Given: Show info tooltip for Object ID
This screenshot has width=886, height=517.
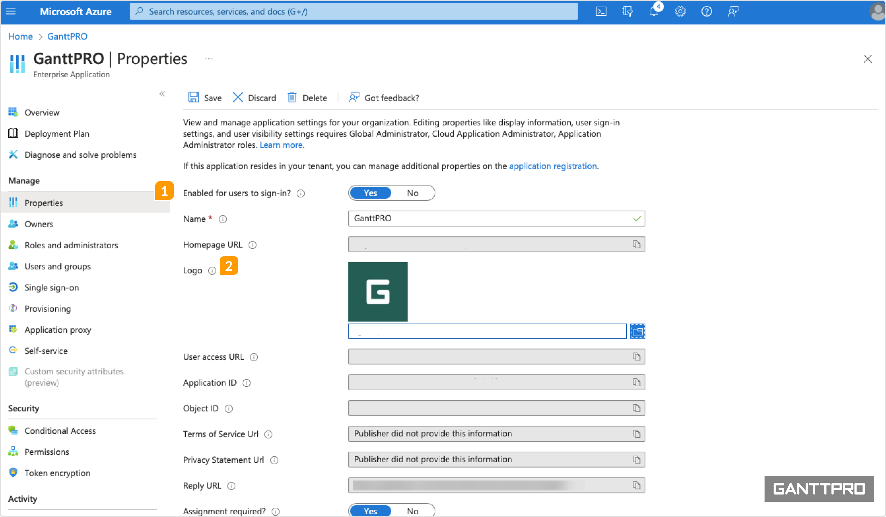Looking at the screenshot, I should point(229,409).
